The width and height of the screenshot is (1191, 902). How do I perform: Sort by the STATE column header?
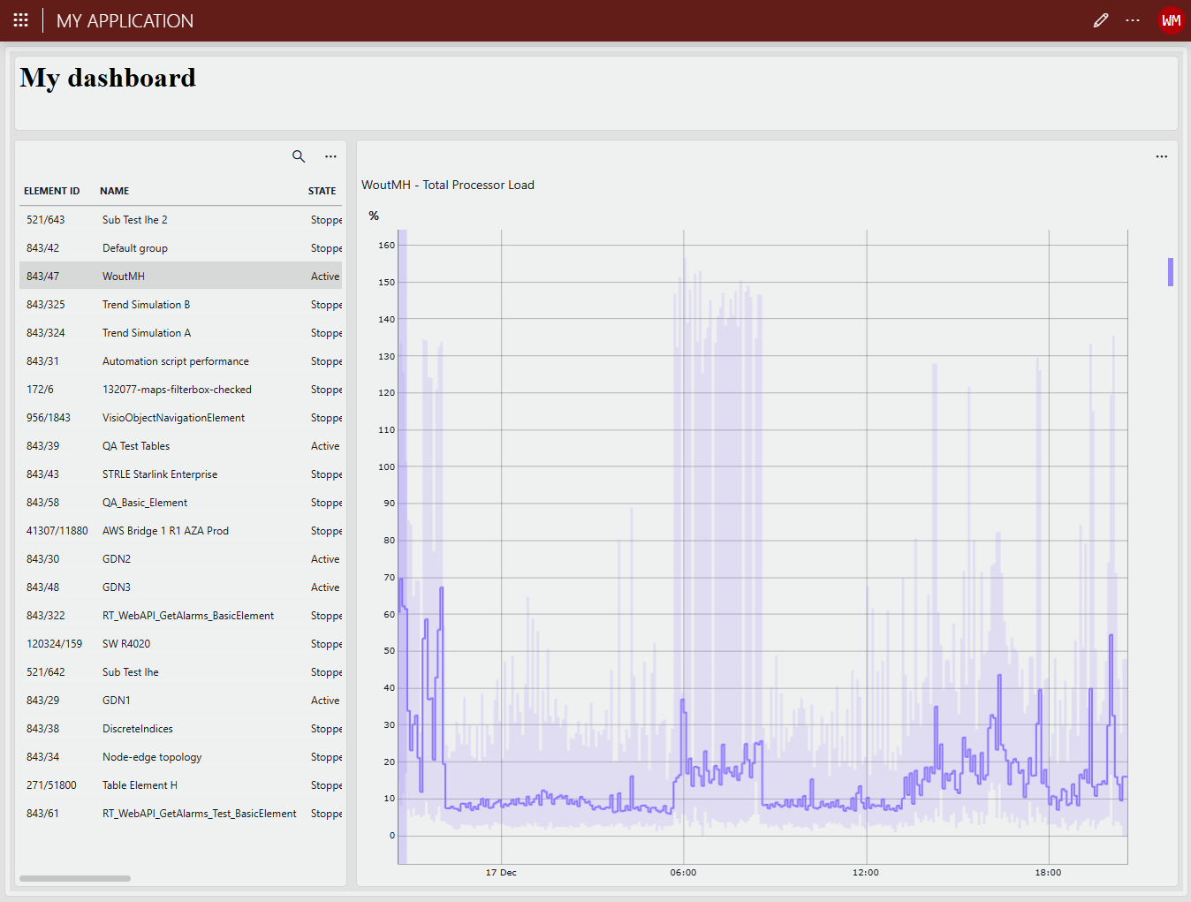322,191
